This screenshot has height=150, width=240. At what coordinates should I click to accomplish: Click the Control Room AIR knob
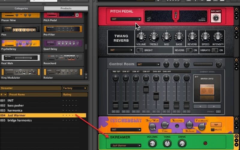tap(166, 64)
